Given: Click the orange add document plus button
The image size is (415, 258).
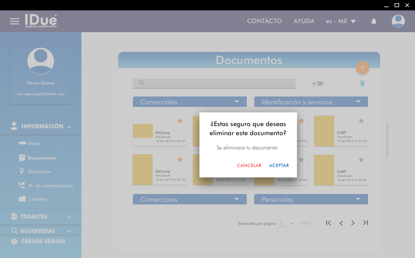Looking at the screenshot, I should 362,68.
